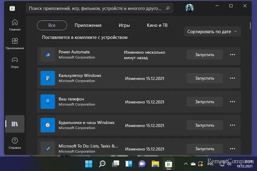Click the Будильники и часы app icon

point(48,125)
